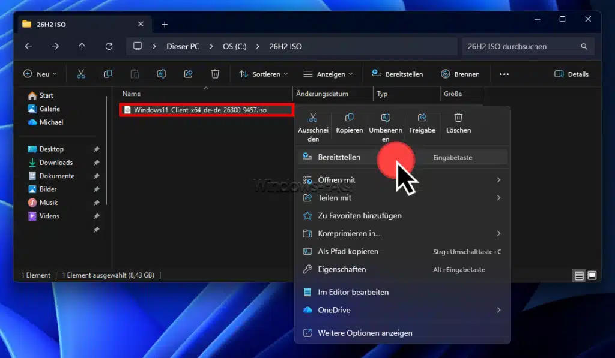The image size is (615, 358).
Task: Open Galerie in navigation pane
Action: click(43, 109)
